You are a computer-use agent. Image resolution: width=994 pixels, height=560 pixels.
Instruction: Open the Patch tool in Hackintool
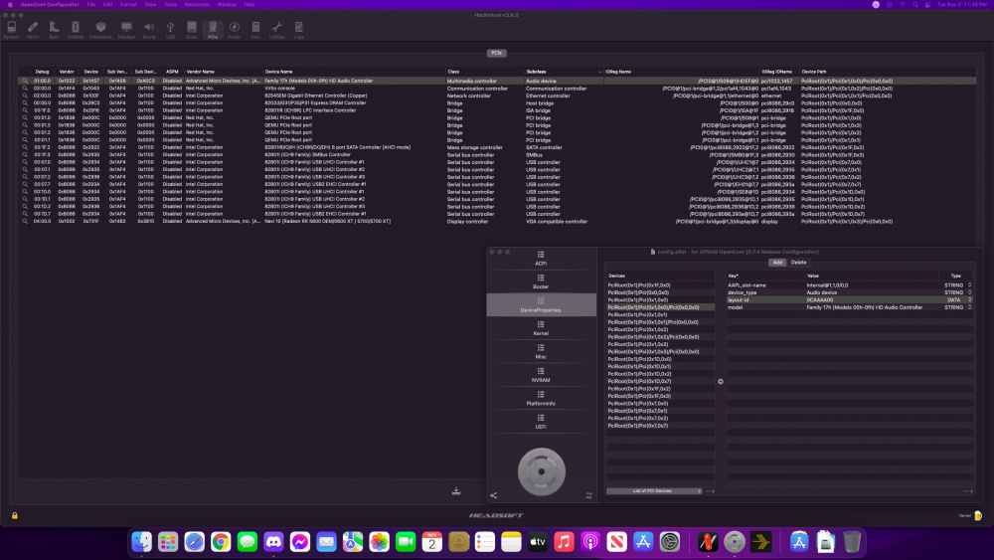click(x=33, y=30)
